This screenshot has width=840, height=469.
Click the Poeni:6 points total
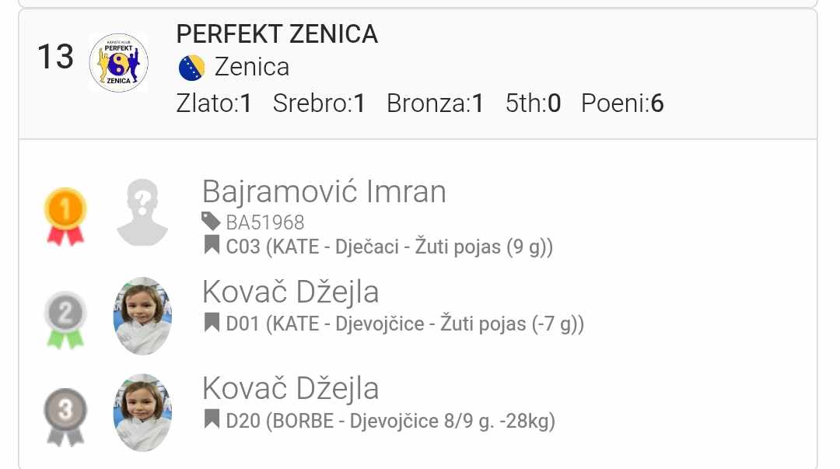point(622,103)
